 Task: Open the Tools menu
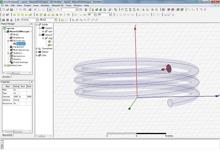pyautogui.click(x=69, y=5)
